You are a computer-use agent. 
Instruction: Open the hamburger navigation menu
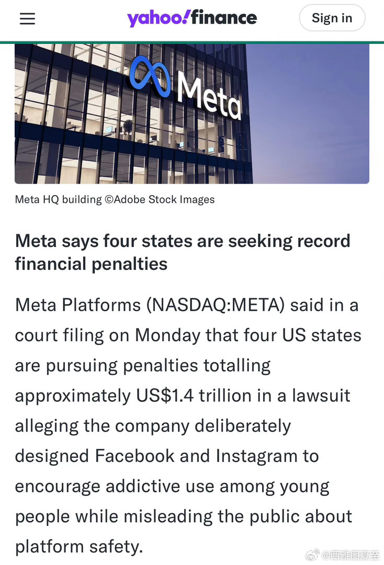(27, 18)
